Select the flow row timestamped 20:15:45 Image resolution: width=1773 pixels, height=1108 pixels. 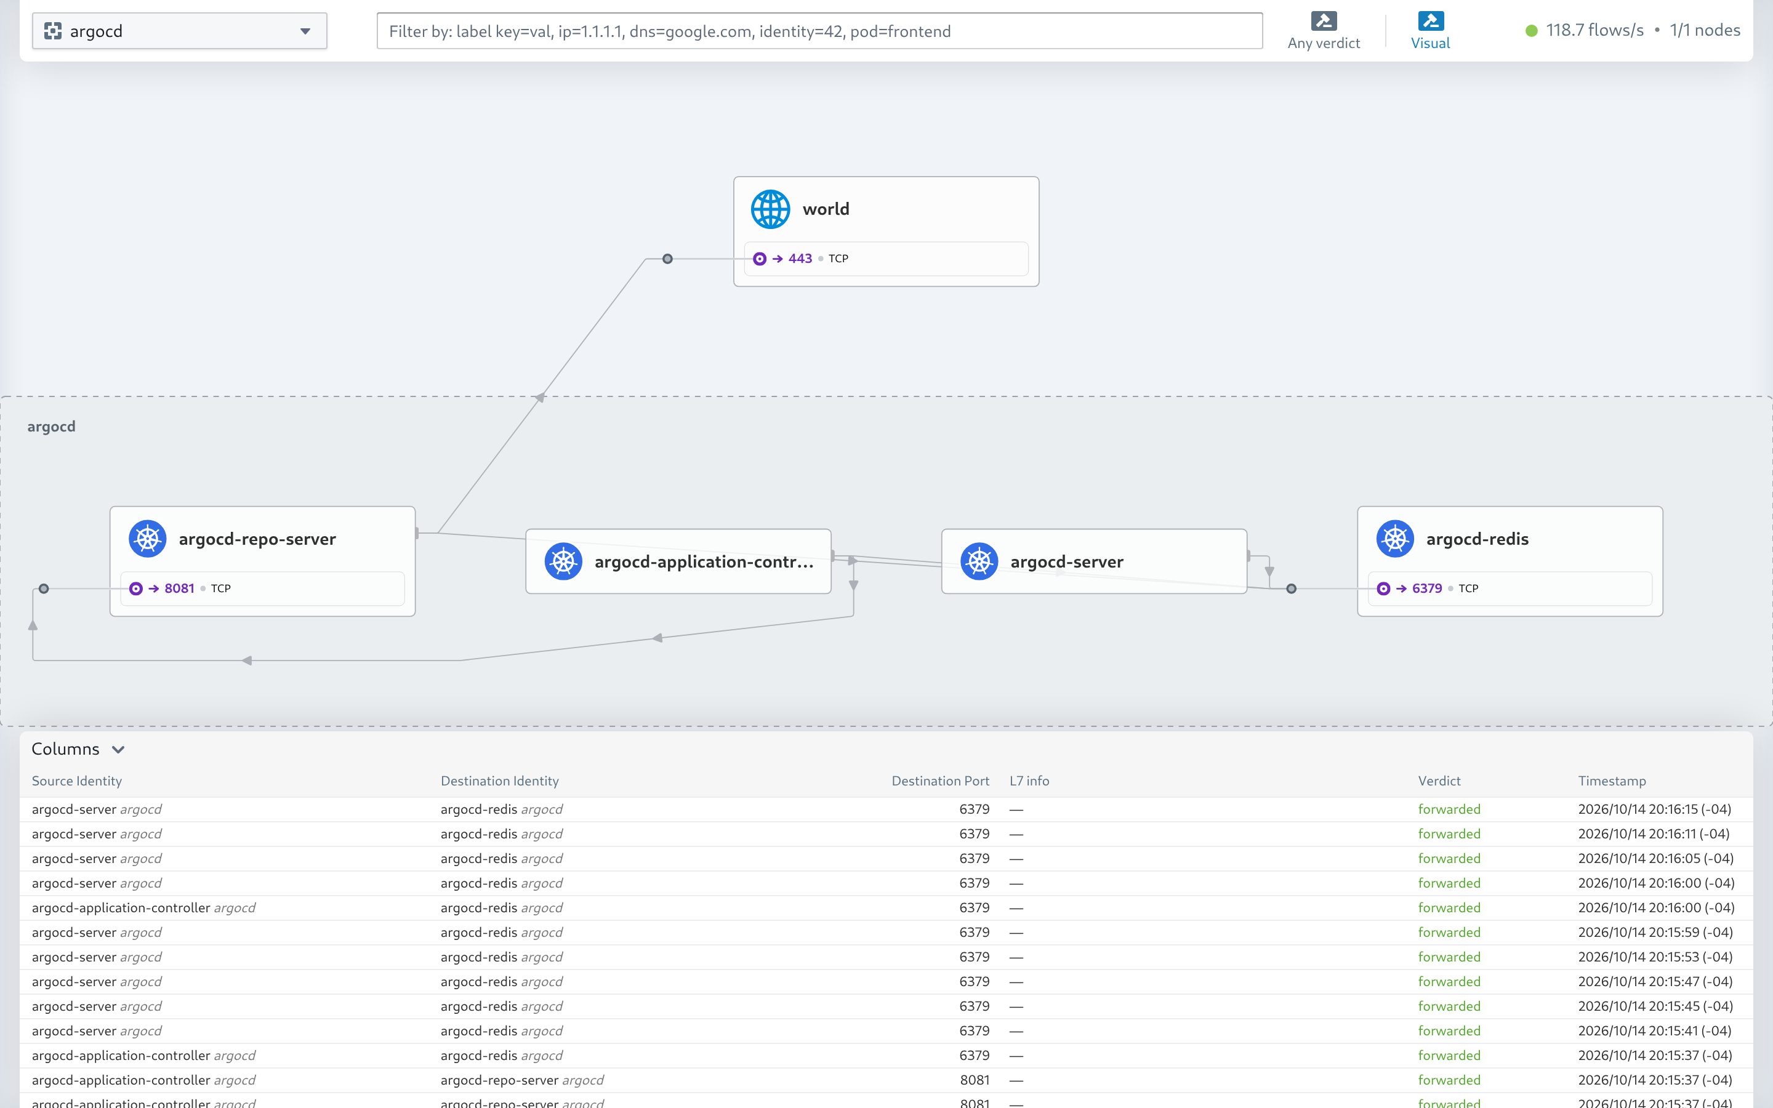[886, 1006]
